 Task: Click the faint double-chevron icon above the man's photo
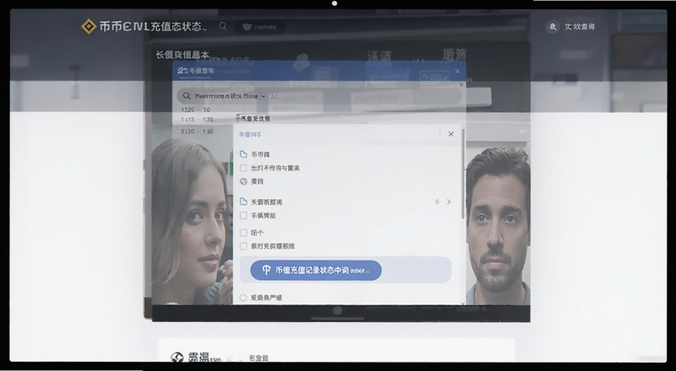coord(522,132)
